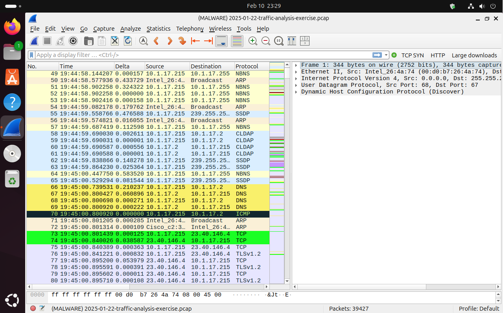Launch Firefox from the dock
This screenshot has width=503, height=313.
click(12, 26)
